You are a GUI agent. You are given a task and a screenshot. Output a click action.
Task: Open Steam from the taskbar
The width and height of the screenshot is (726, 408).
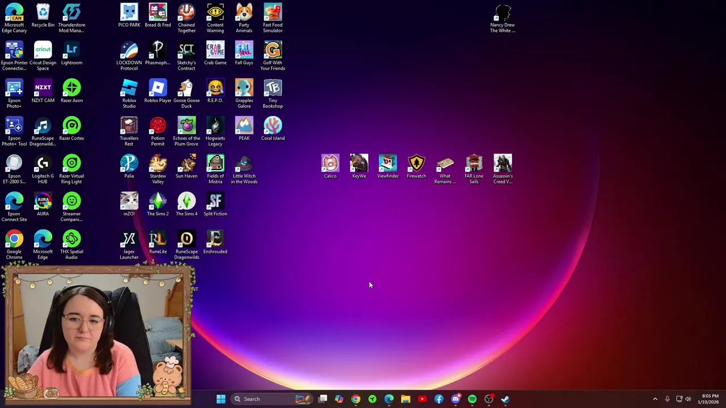(505, 399)
